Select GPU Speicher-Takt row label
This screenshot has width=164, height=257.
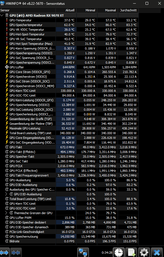click(22, 157)
